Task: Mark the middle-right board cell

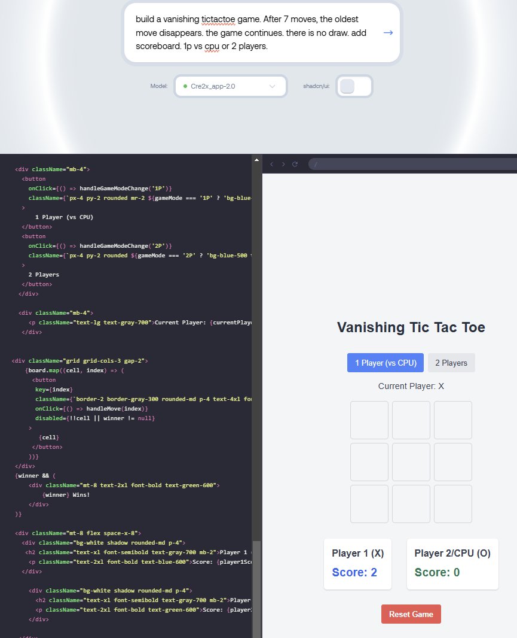Action: pos(453,462)
